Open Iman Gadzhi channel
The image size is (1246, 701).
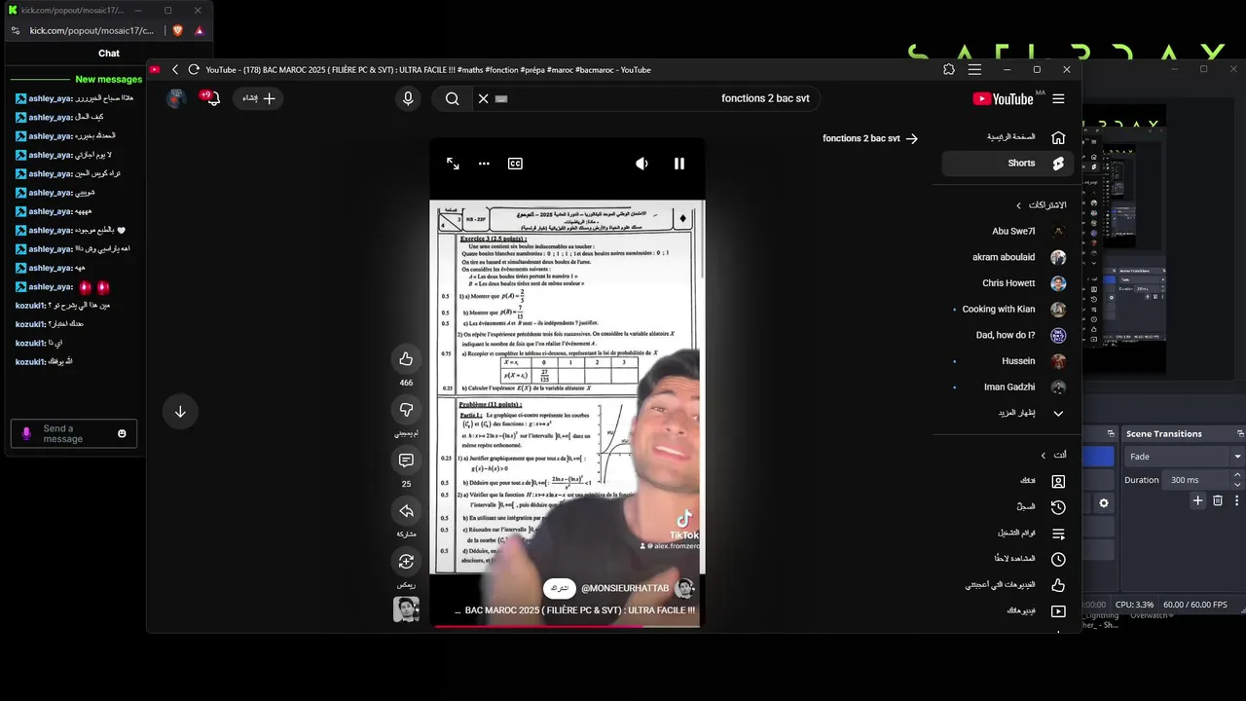click(1008, 387)
